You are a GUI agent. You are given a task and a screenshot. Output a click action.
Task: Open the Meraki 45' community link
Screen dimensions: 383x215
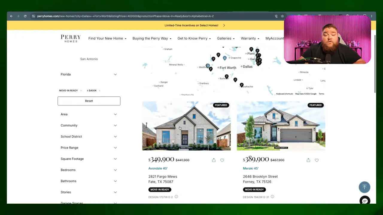click(x=251, y=168)
